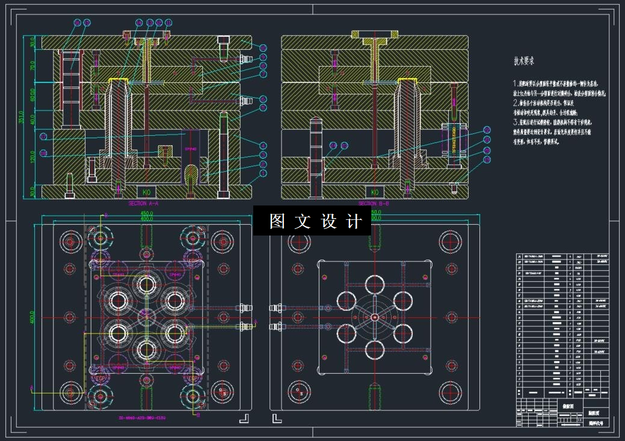Select part balloon number 17
The image size is (625, 441).
click(x=43, y=136)
